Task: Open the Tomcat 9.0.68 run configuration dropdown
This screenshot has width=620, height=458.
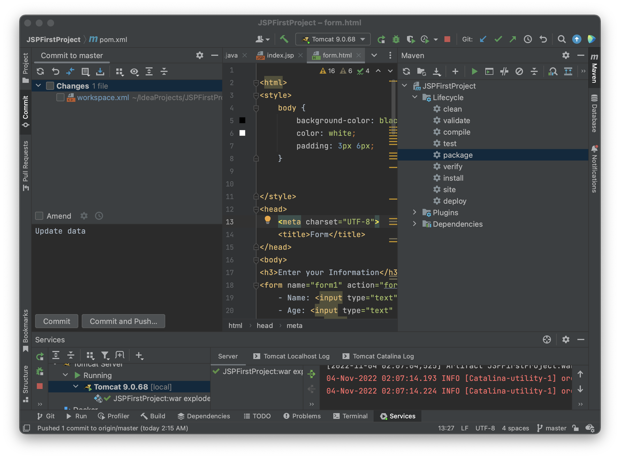Action: click(333, 39)
